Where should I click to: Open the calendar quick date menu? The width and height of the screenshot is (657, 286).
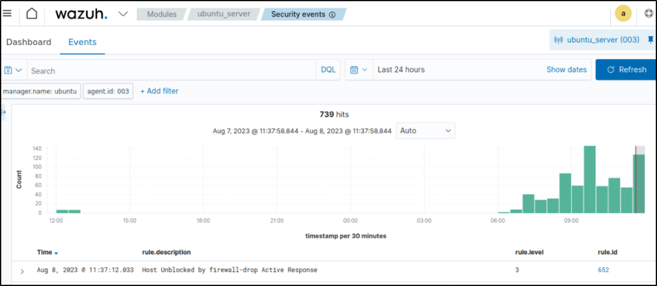coord(359,69)
